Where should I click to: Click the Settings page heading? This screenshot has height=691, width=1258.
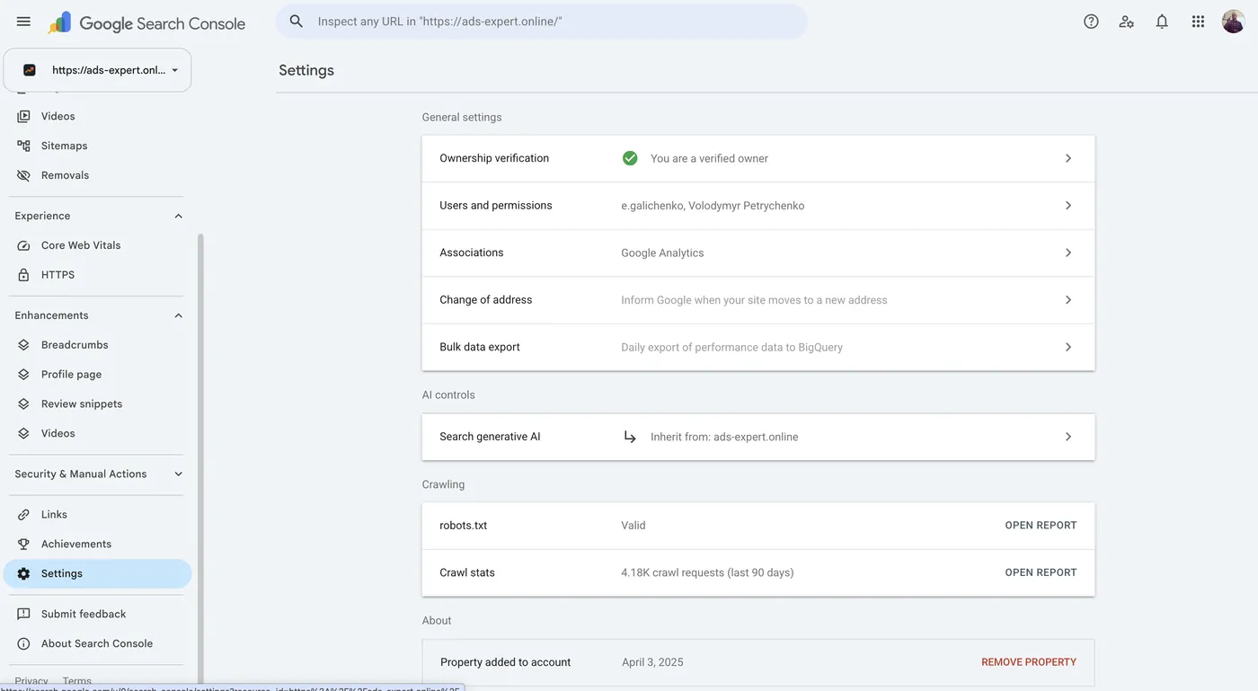click(x=306, y=70)
